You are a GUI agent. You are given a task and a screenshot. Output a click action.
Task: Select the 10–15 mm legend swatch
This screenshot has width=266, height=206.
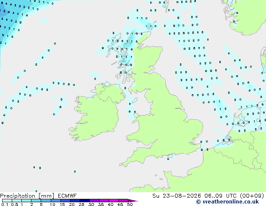(55, 201)
